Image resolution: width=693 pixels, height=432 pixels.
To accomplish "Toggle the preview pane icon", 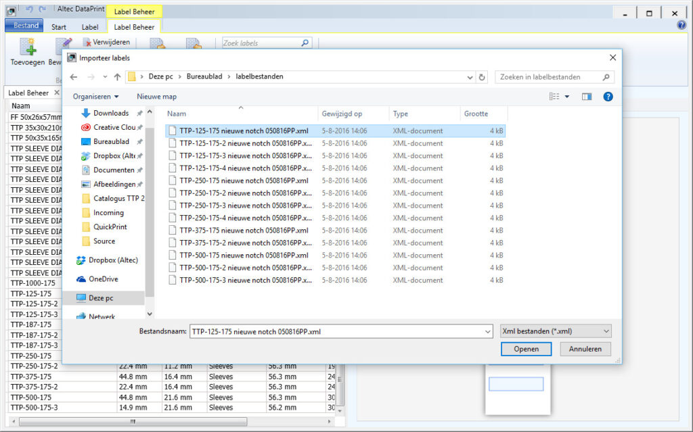I will 587,96.
